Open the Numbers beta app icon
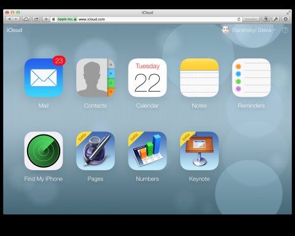295x236 pixels. coord(147,151)
